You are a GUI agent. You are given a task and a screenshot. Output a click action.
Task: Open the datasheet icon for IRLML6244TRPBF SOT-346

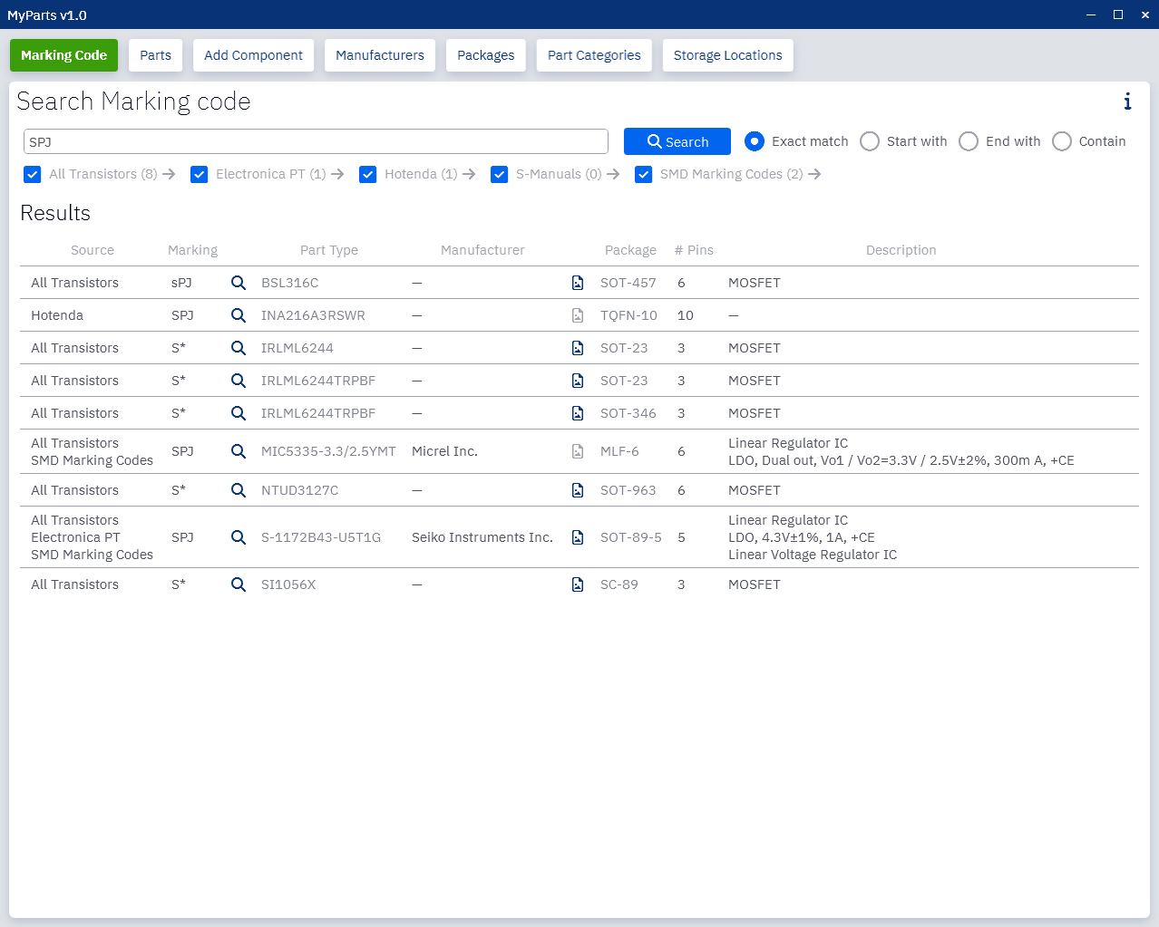[578, 413]
